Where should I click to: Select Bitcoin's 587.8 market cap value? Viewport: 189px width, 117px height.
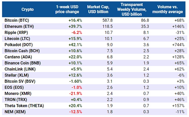coord(107,20)
